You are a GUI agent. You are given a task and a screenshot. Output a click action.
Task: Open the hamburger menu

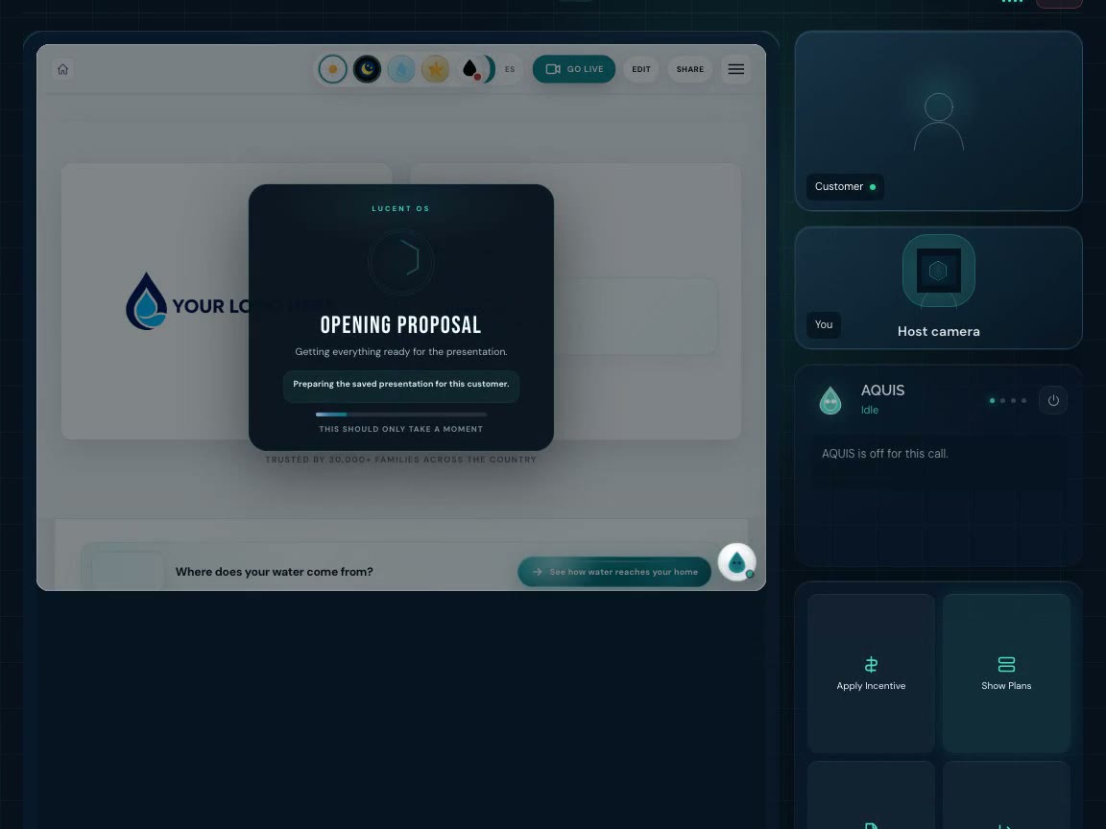[735, 69]
